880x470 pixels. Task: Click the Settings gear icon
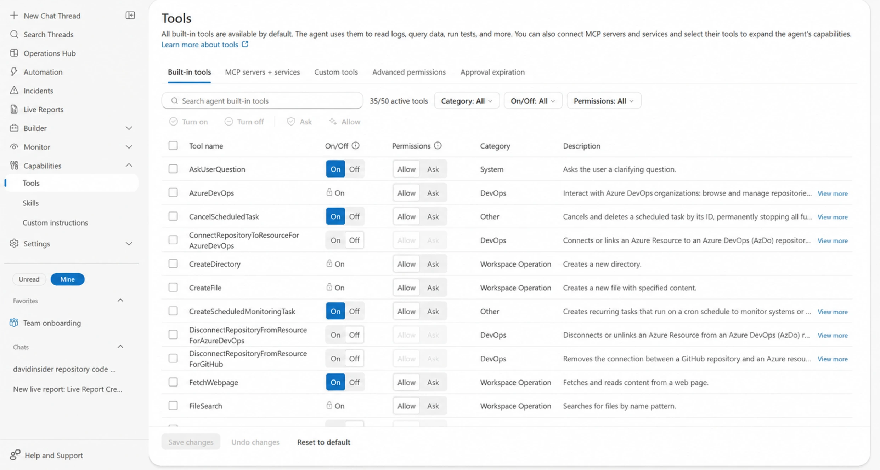pos(14,244)
